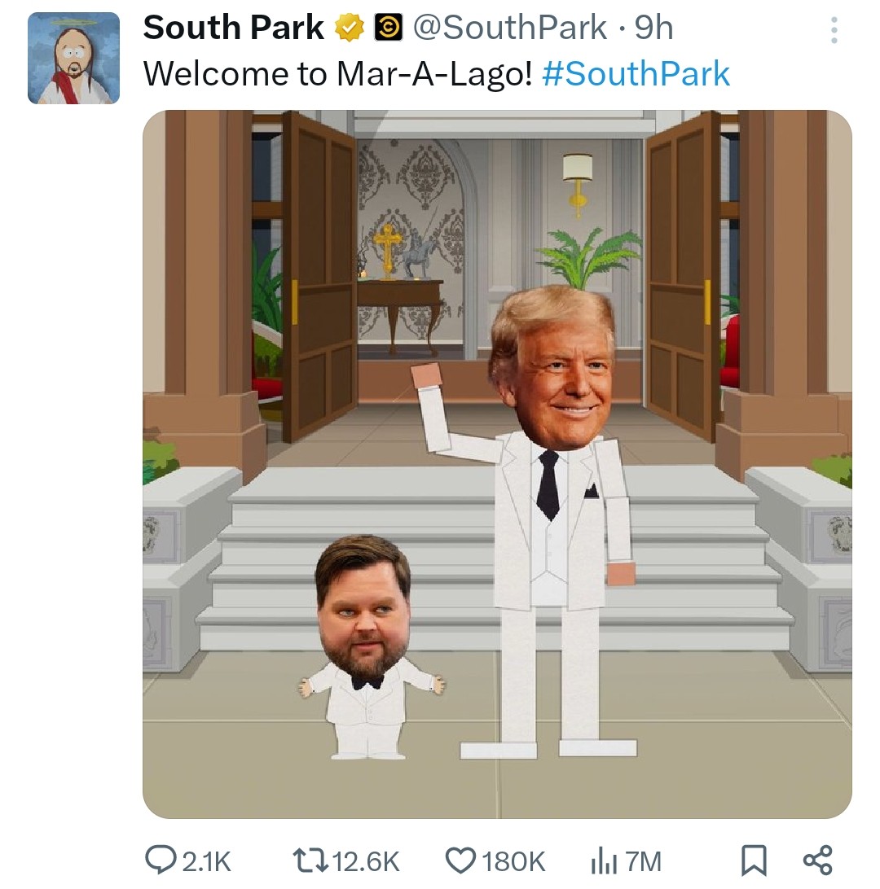This screenshot has width=880, height=889.
Task: Open the attached Mar-A-Lago cartoon image
Action: click(497, 464)
